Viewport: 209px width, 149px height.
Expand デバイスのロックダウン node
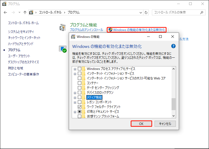[x=75, y=93]
